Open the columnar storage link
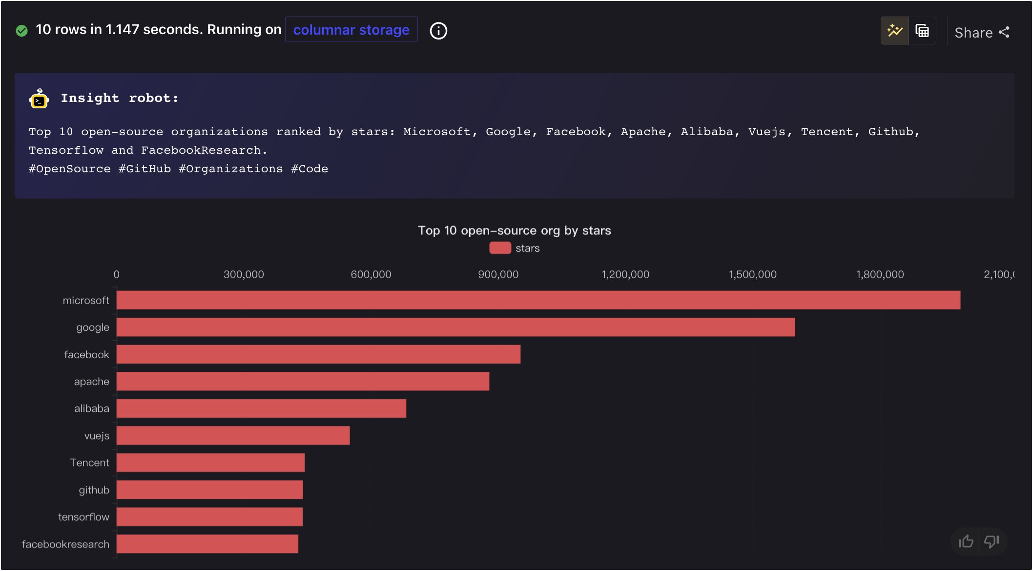Screen dimensions: 1033x571 (351, 30)
